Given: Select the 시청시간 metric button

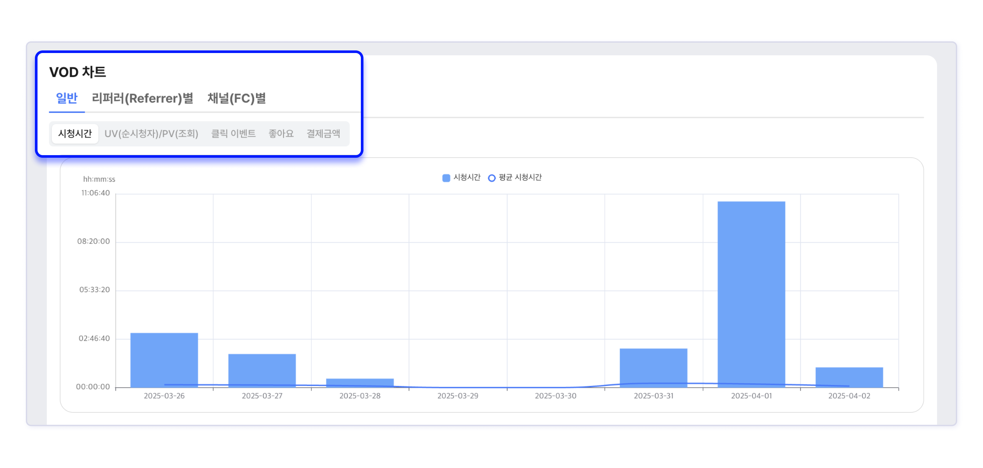Looking at the screenshot, I should coord(75,133).
